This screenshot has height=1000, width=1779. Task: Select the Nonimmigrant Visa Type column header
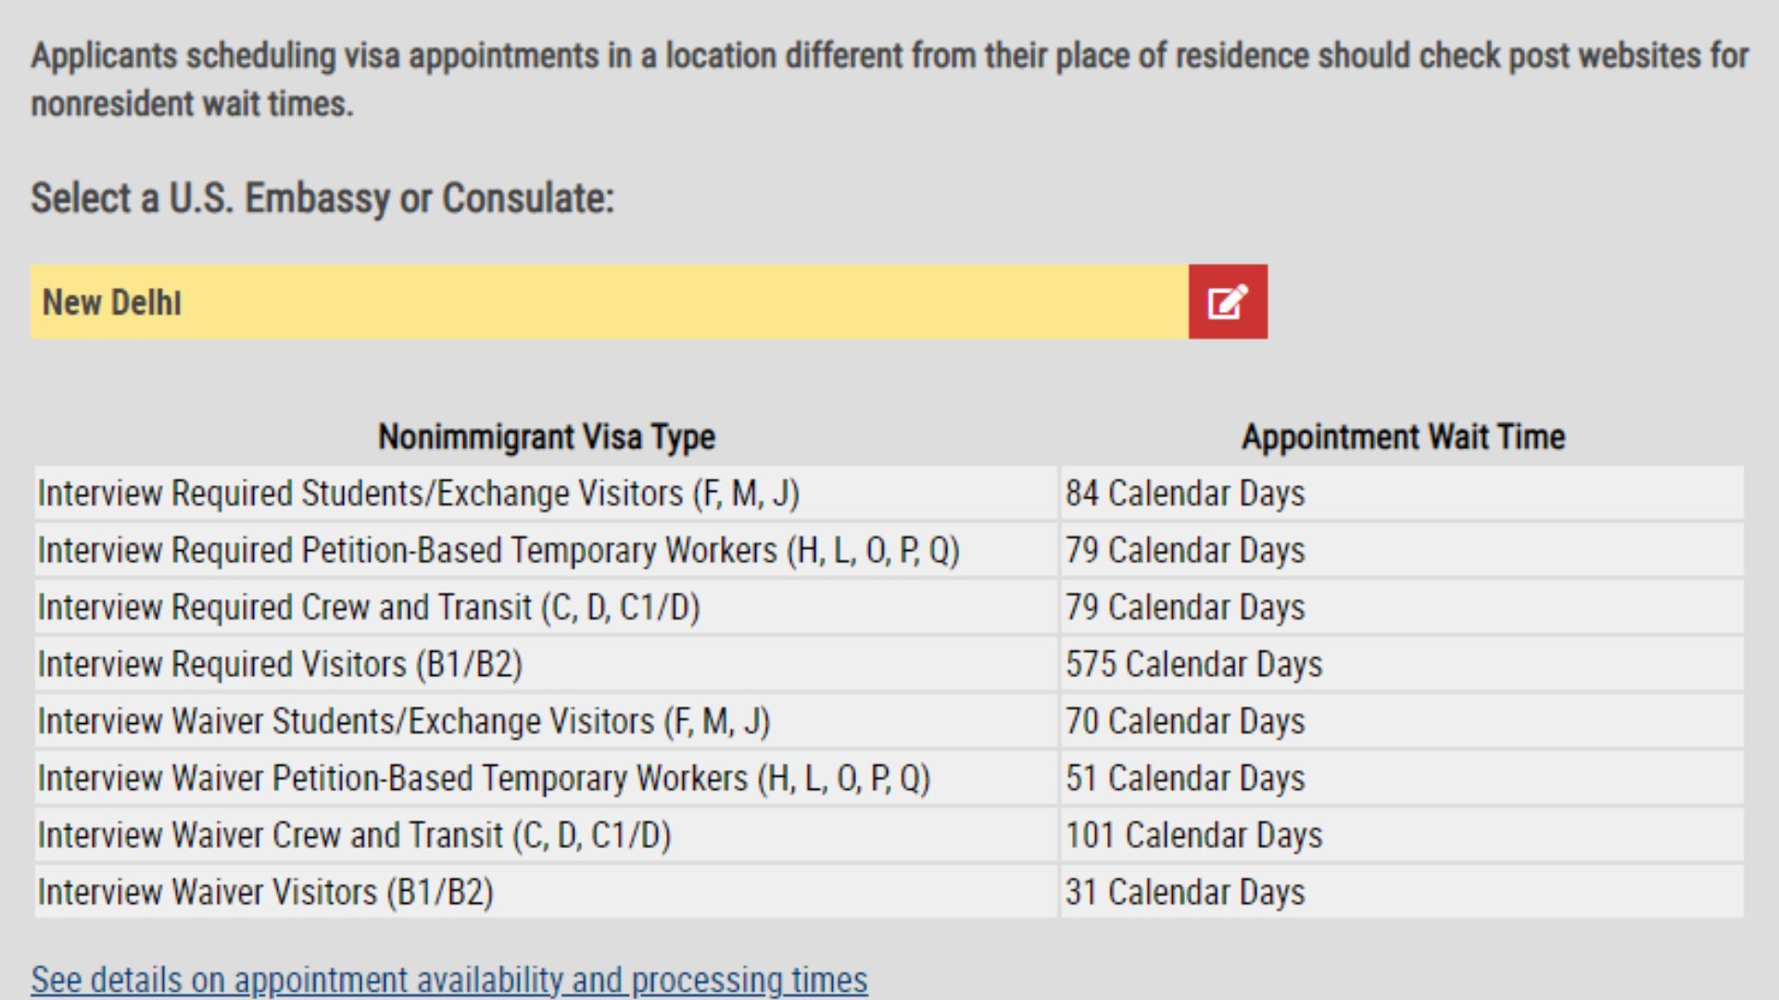547,437
